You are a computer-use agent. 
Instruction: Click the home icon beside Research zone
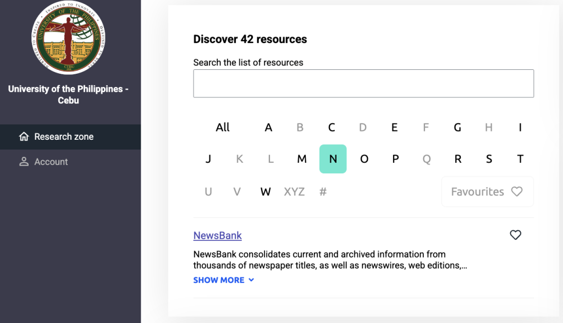pyautogui.click(x=24, y=136)
